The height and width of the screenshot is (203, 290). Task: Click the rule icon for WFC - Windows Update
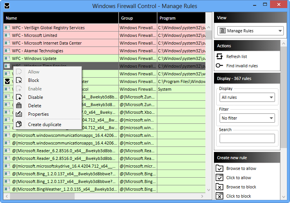pyautogui.click(x=7, y=58)
